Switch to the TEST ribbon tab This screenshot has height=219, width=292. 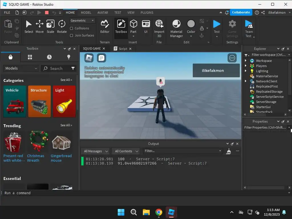click(118, 13)
